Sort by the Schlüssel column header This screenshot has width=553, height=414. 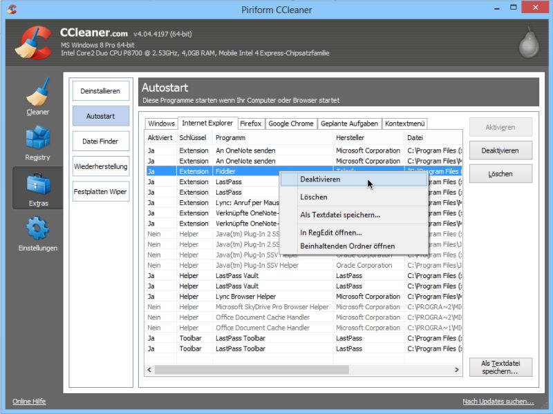(x=194, y=137)
